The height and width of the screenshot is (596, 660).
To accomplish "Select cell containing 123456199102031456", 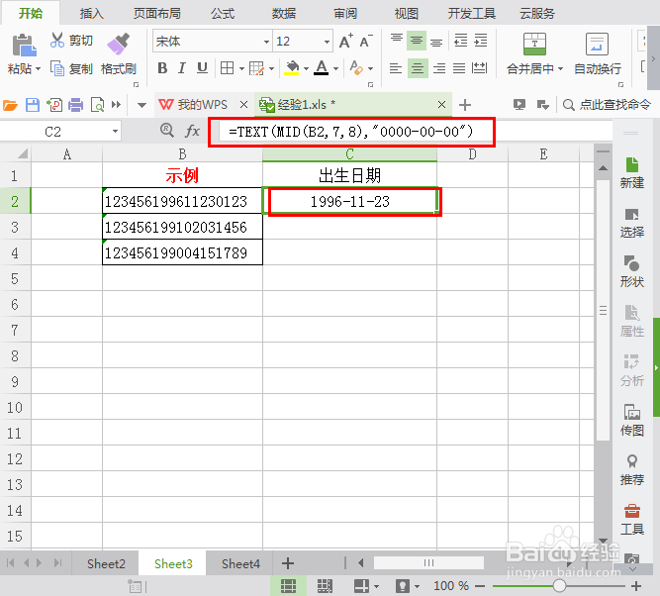I will click(x=182, y=227).
